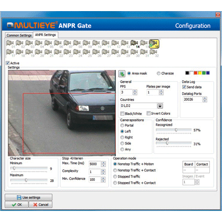Click the Datalog Ports spinner
The height and width of the screenshot is (222, 222).
click(x=205, y=99)
